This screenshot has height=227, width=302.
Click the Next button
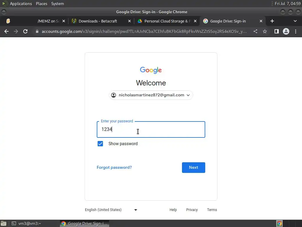[193, 168]
